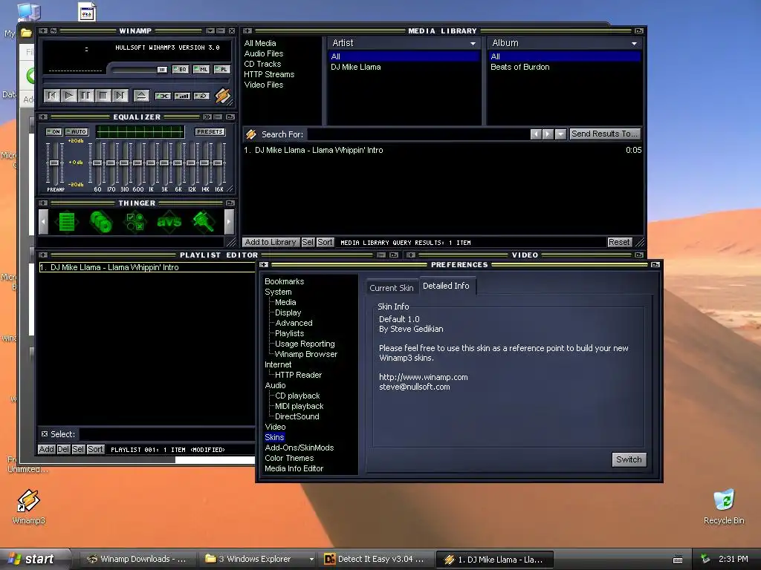Select HTTP Streams in Media Library

pos(269,74)
